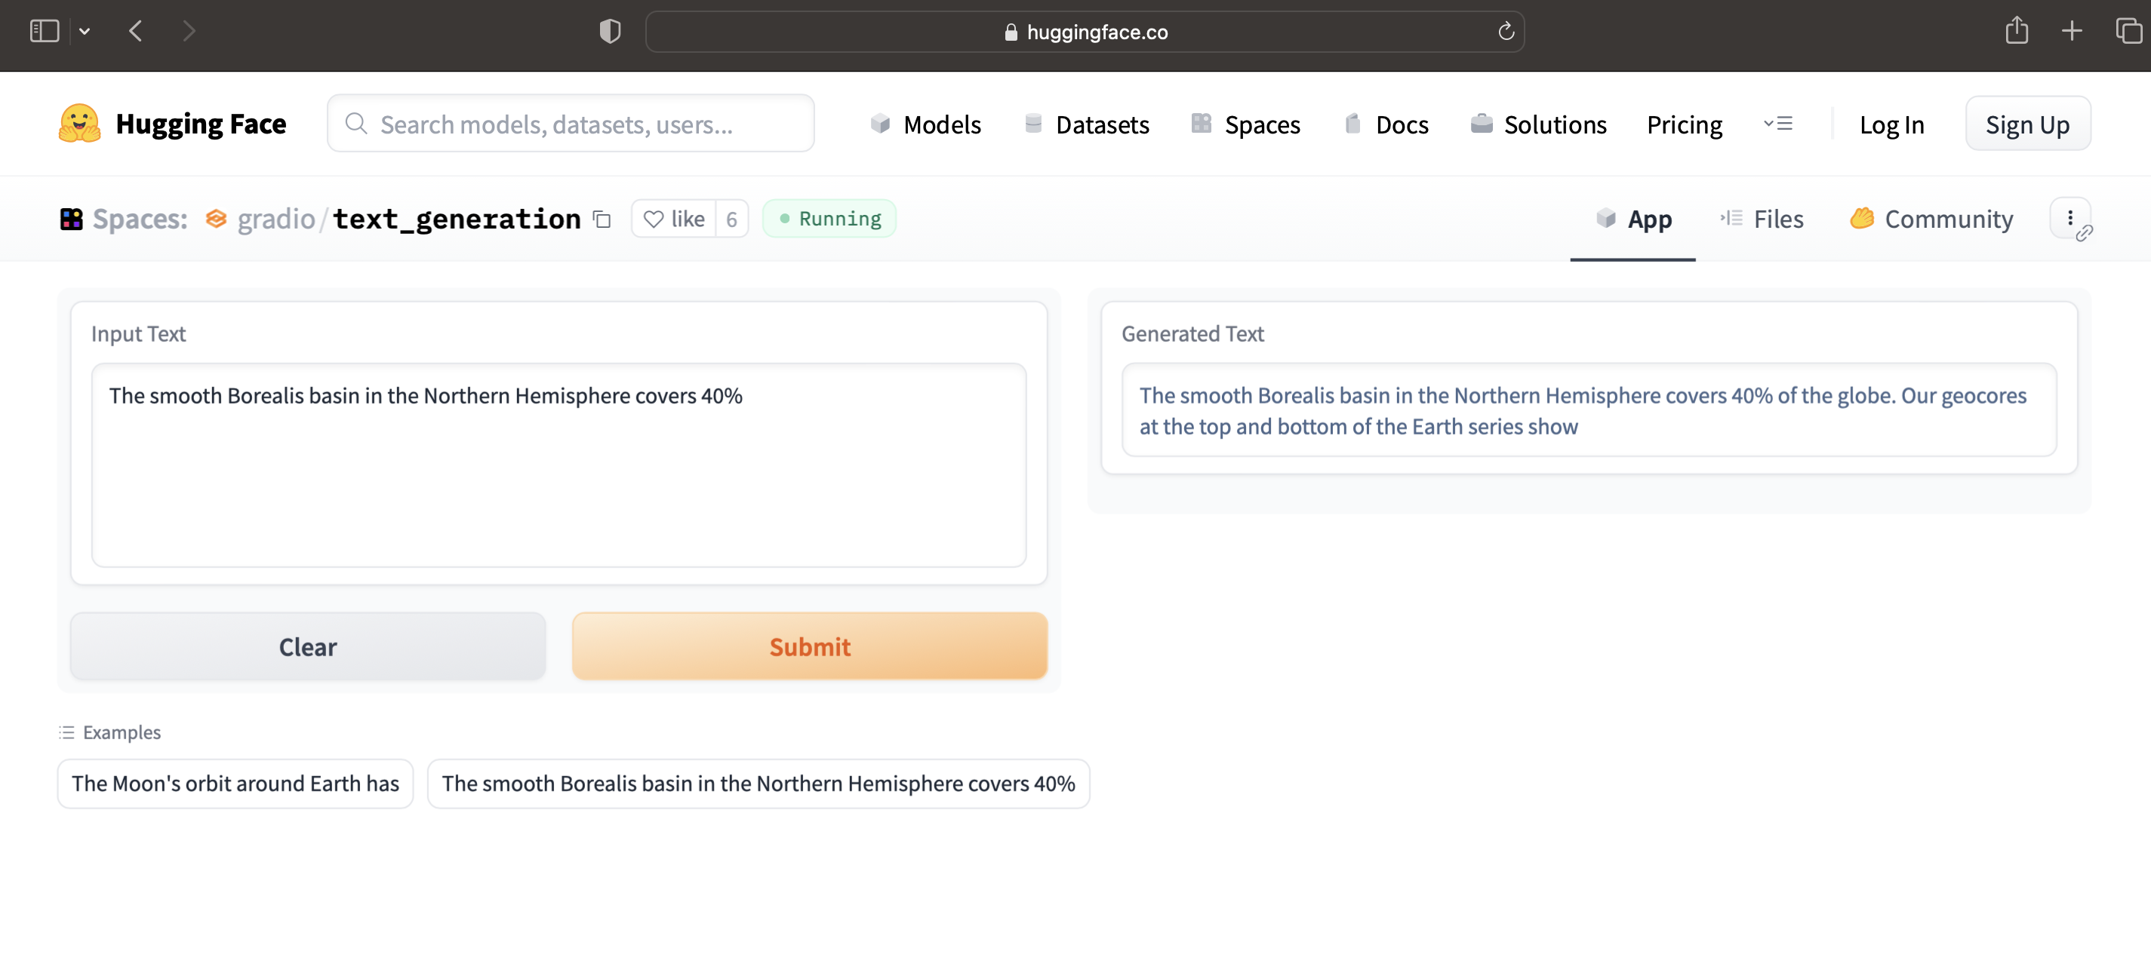This screenshot has height=979, width=2151.
Task: Click the Submit button
Action: (809, 646)
